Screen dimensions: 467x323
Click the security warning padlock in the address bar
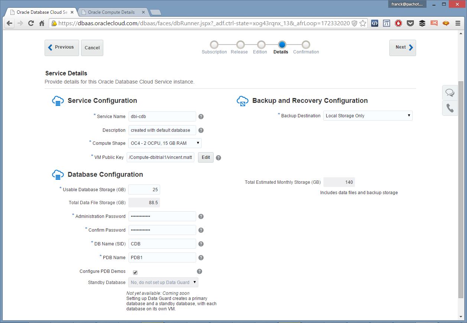click(54, 23)
